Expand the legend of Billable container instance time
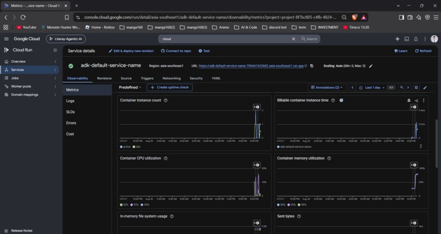This screenshot has width=441, height=234. click(421, 146)
